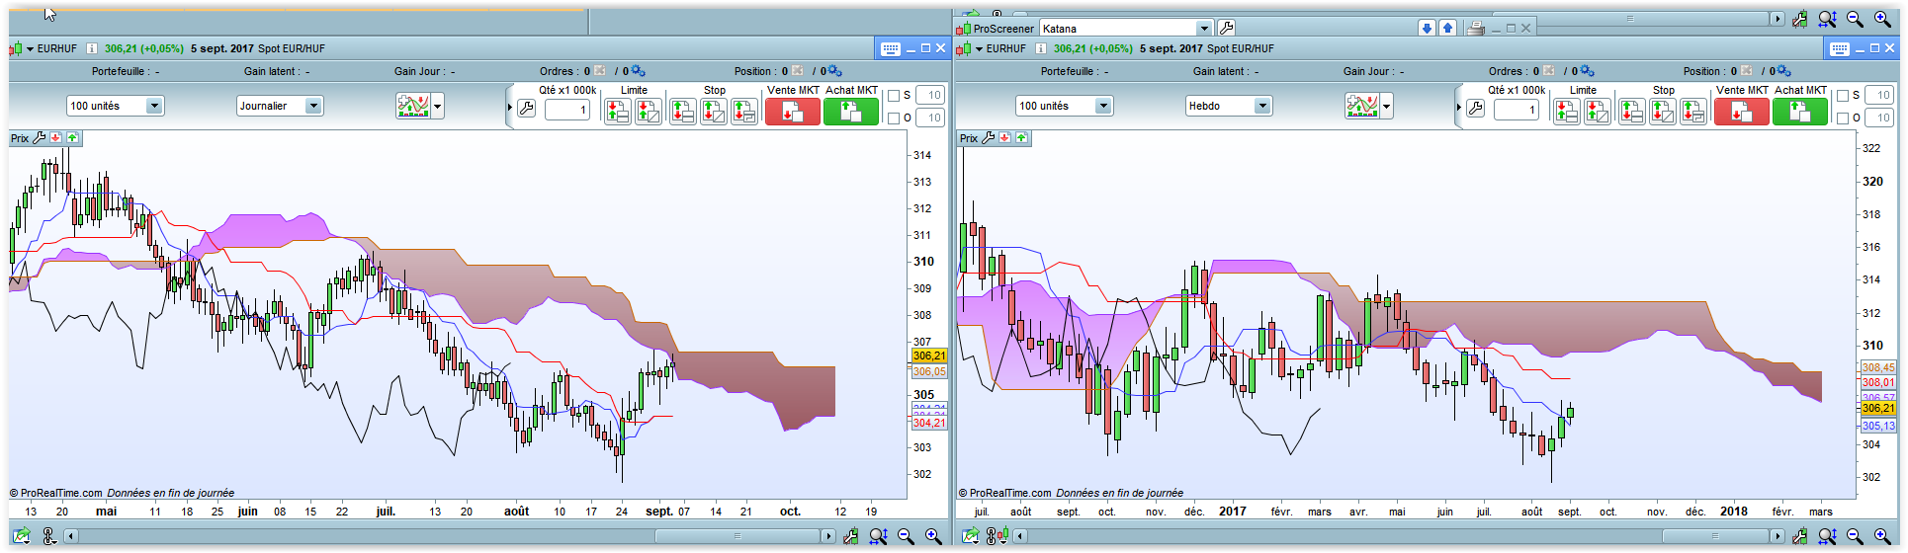Open the Prix wrench settings in the left chart
Image resolution: width=1908 pixels, height=553 pixels.
click(40, 138)
